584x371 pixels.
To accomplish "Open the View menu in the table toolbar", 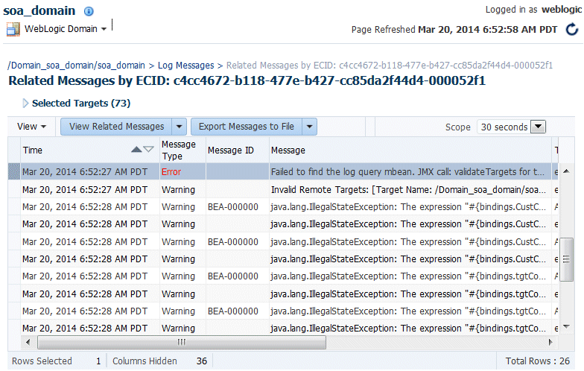I will (x=31, y=127).
